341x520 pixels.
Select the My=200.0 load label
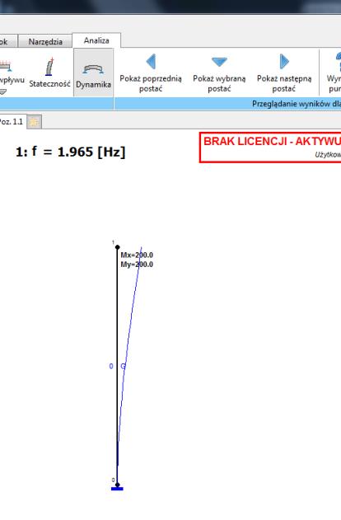[x=137, y=265]
